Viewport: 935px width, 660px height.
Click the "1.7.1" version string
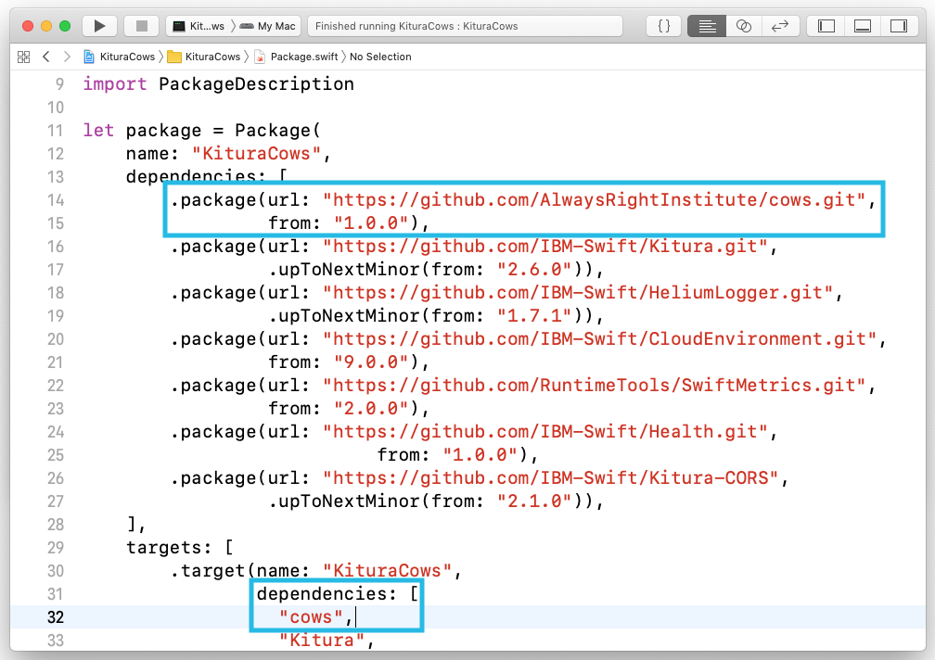pyautogui.click(x=535, y=316)
